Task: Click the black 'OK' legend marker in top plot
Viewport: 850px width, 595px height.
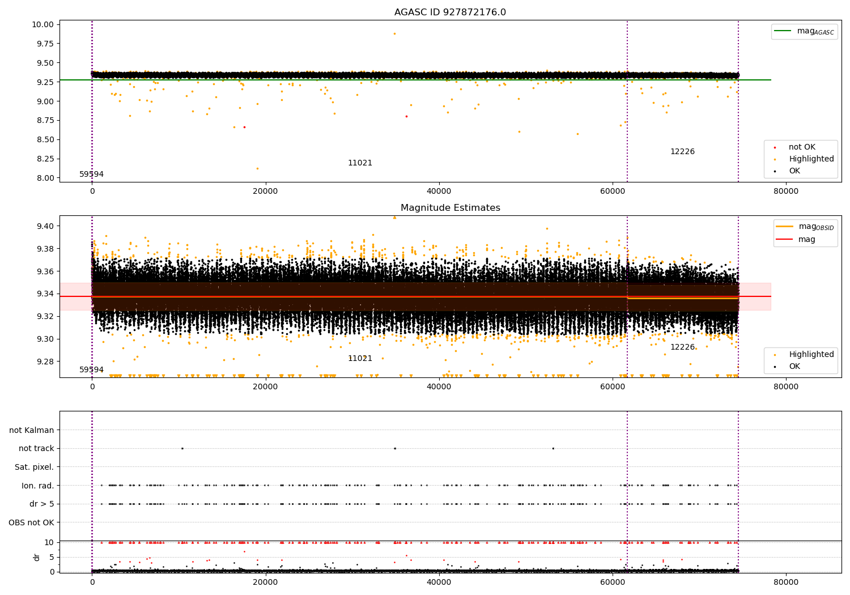Action: 775,171
